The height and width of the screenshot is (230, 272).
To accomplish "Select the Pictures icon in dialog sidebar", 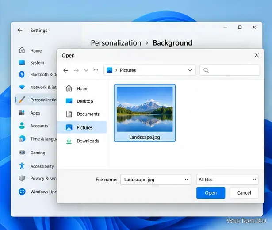I will [69, 127].
